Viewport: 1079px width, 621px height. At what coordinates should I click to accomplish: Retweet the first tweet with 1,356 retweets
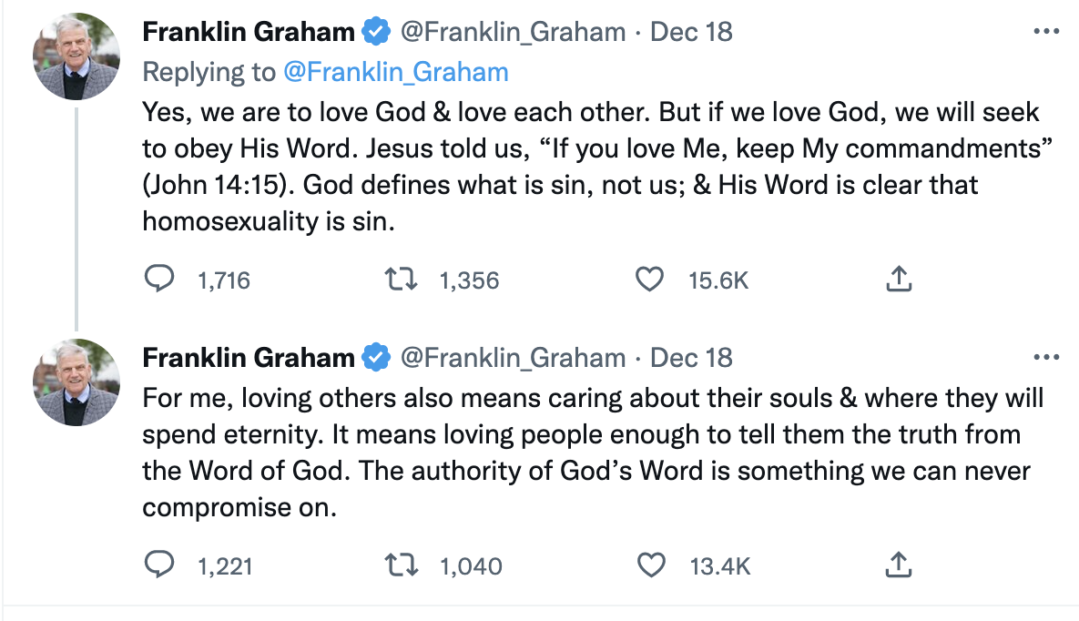[x=402, y=280]
